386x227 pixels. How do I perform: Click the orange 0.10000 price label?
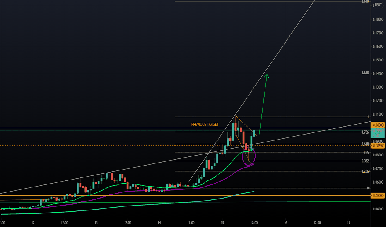[x=377, y=125]
